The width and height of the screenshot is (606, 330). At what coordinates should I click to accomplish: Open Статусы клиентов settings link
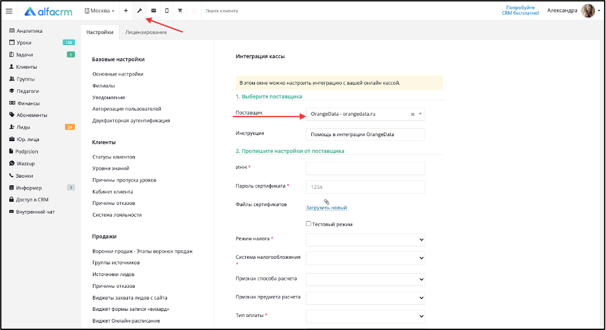point(114,157)
